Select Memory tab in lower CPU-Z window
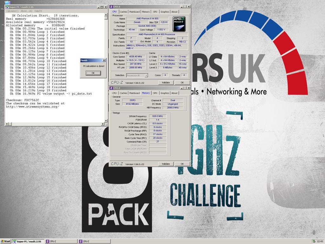The image size is (325, 244). (x=146, y=93)
